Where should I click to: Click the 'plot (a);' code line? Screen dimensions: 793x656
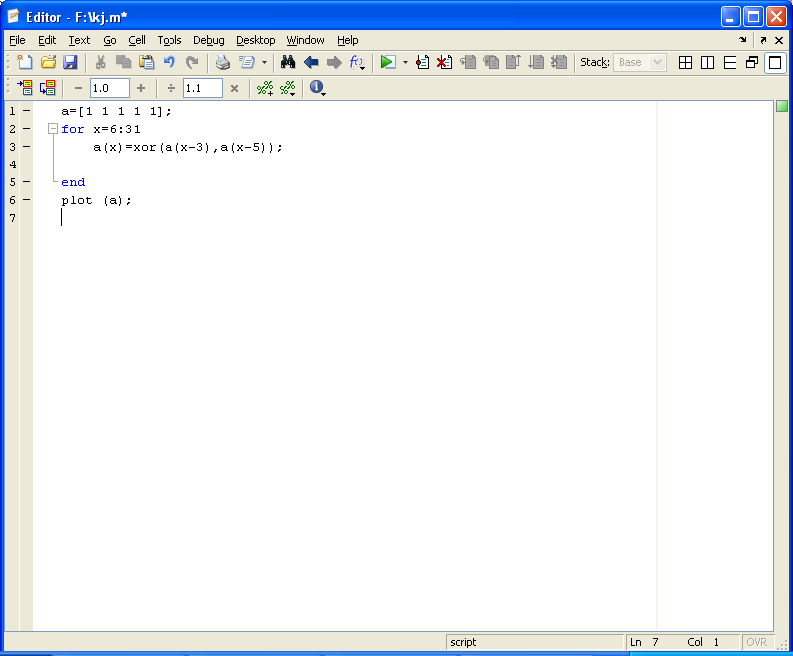96,200
